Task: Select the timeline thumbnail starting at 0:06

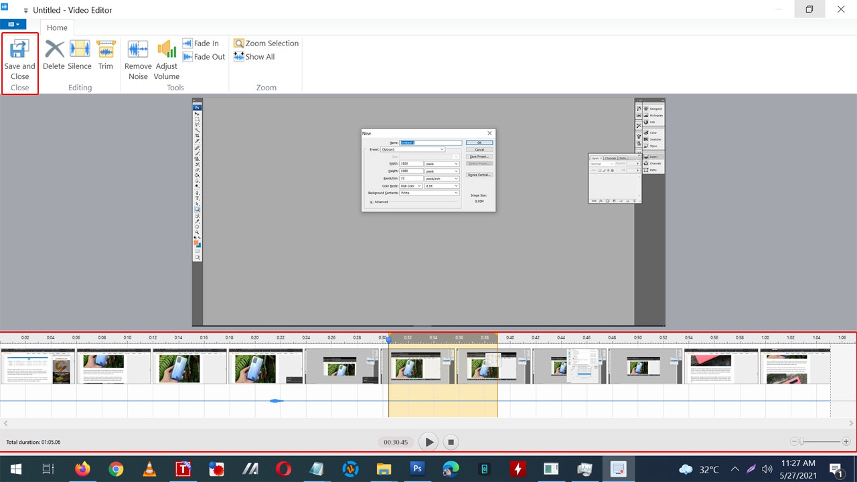Action: click(x=114, y=366)
